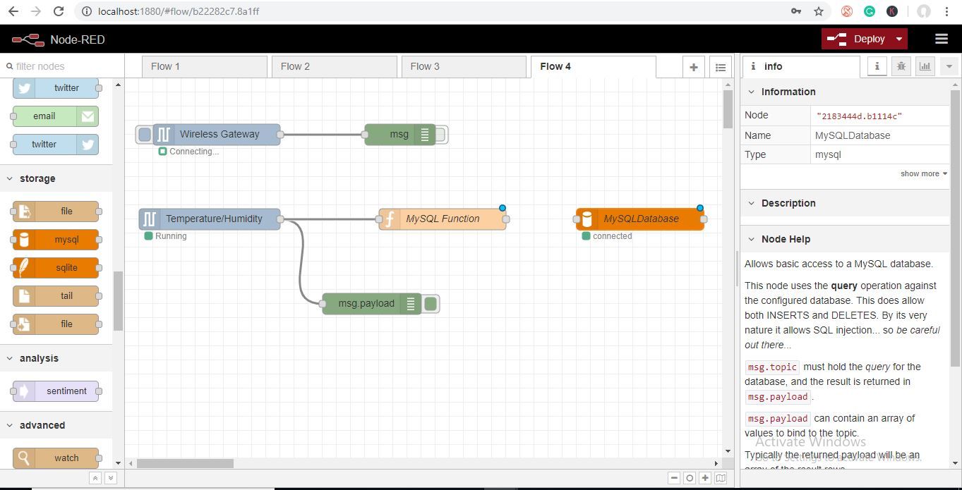
Task: Select the first file node in storage
Action: pos(56,212)
